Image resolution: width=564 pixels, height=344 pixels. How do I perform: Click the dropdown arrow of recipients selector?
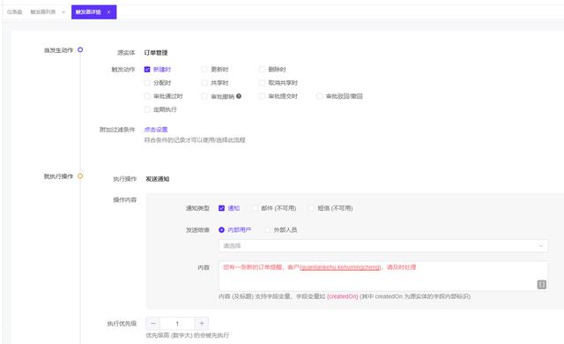[x=540, y=246]
